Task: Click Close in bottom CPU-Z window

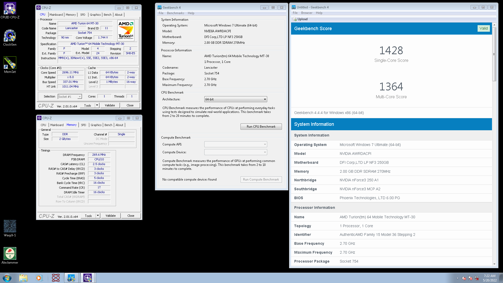Action: 131,216
